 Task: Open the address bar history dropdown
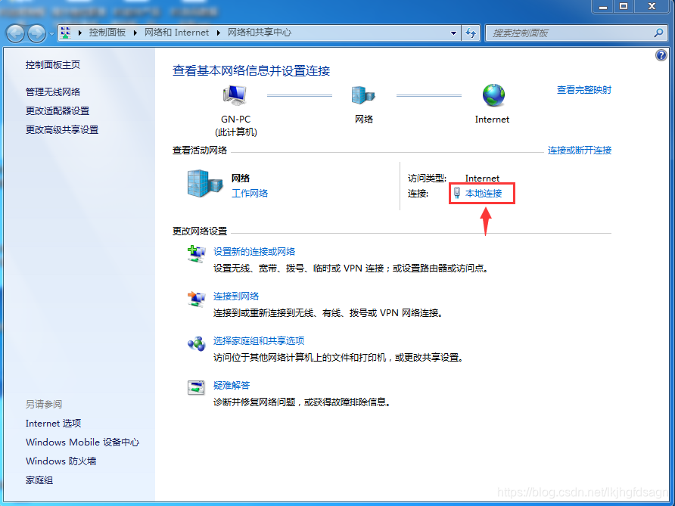coord(453,33)
